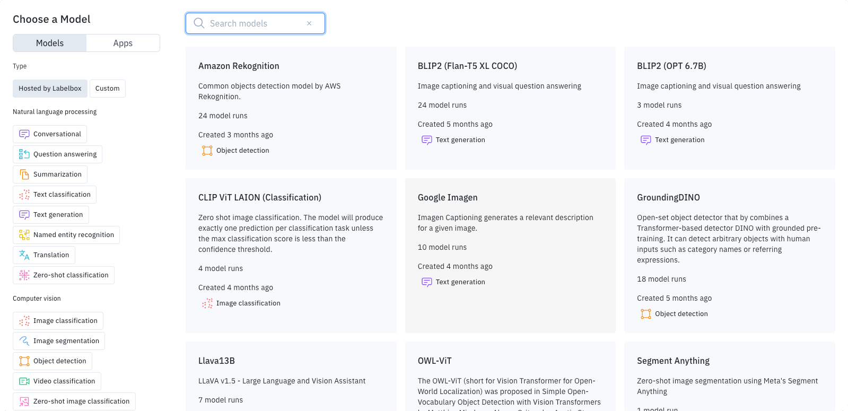Clear the search field with X
This screenshot has height=411, width=848.
[x=309, y=23]
